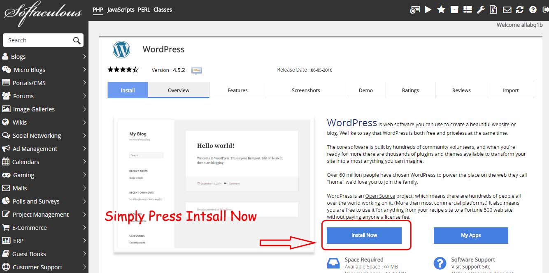Switch to the Overview tab

pyautogui.click(x=179, y=90)
